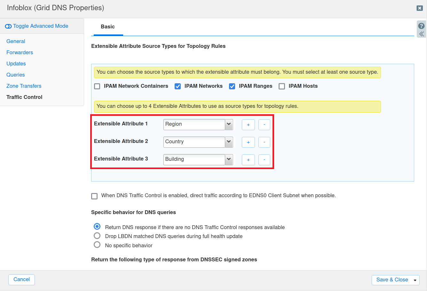
Task: Select the No specific behavior radio button
Action: [97, 245]
